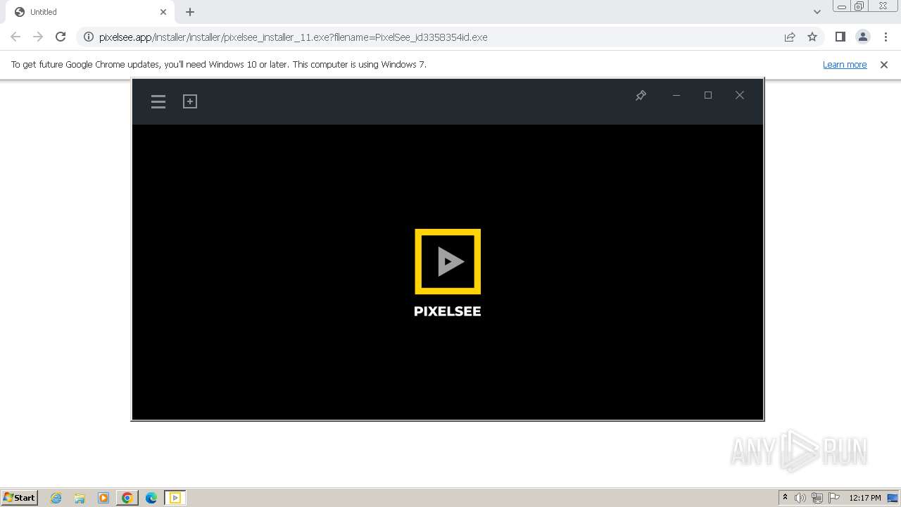
Task: Click the add media plus icon
Action: tap(190, 101)
